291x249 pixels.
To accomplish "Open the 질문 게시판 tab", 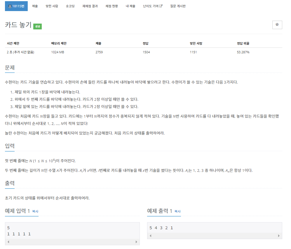I will coord(178,6).
